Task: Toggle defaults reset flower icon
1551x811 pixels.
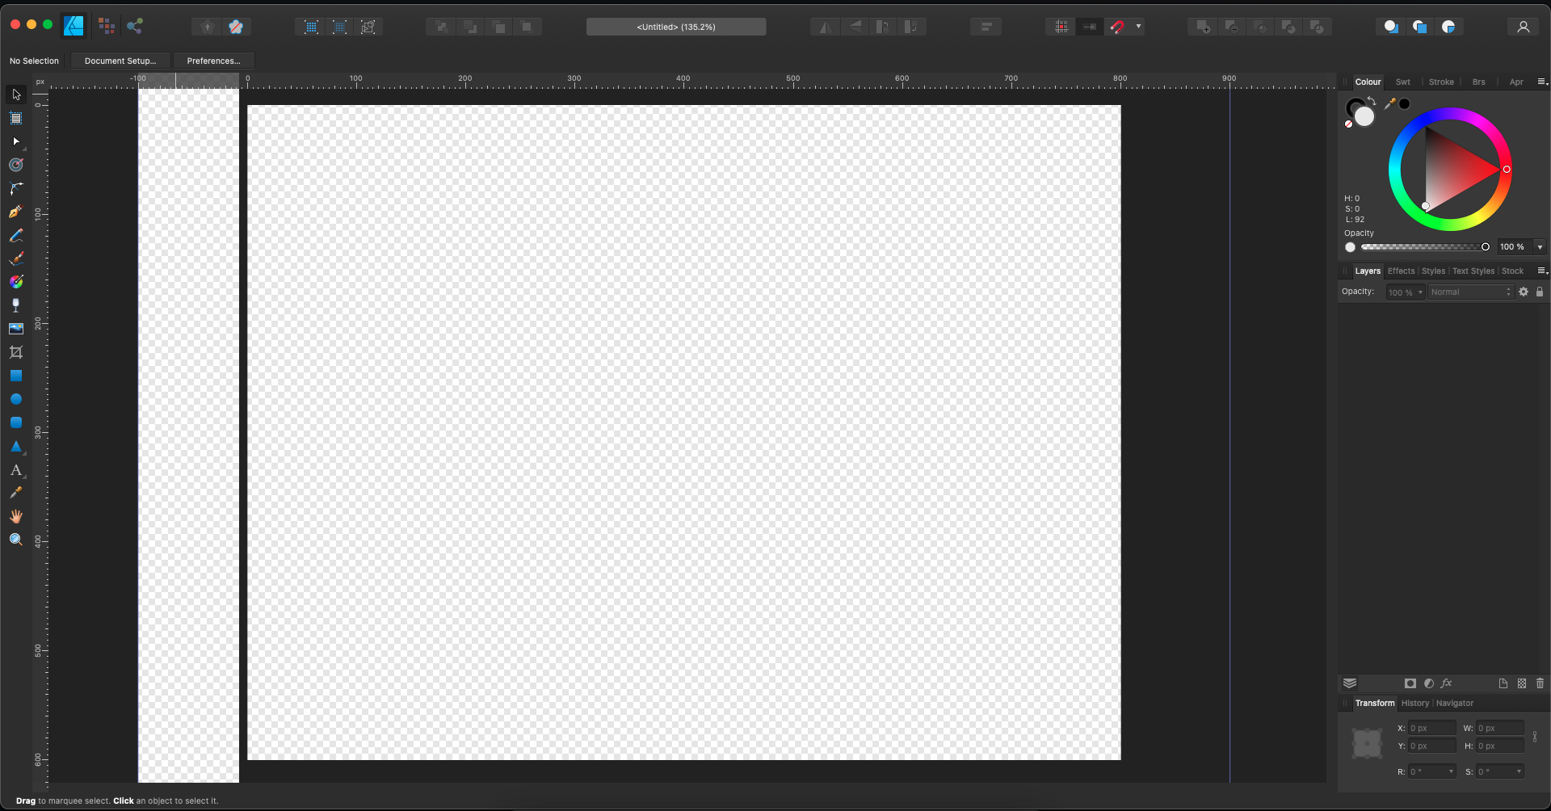Action: [x=236, y=27]
